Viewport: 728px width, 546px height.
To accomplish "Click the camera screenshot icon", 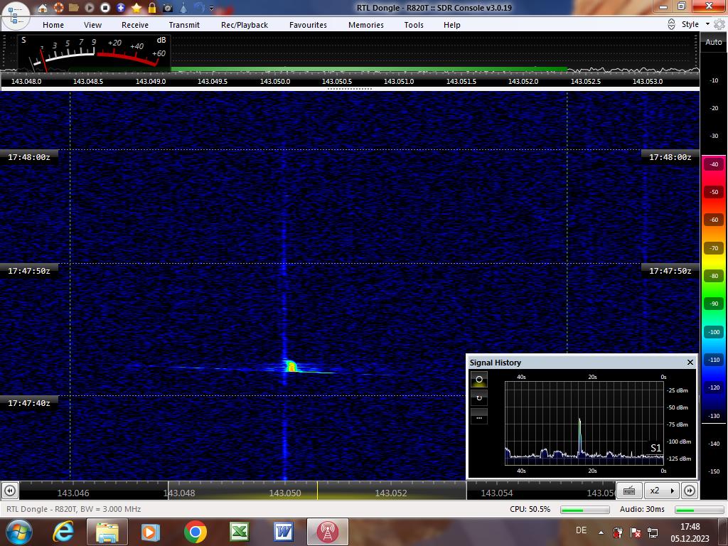I will 168,8.
